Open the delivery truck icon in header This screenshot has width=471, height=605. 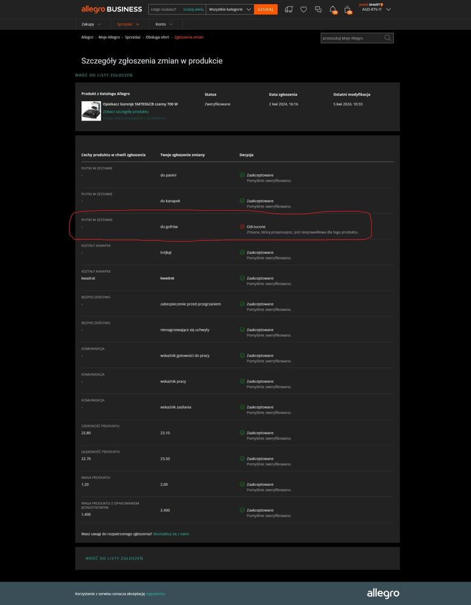point(289,10)
